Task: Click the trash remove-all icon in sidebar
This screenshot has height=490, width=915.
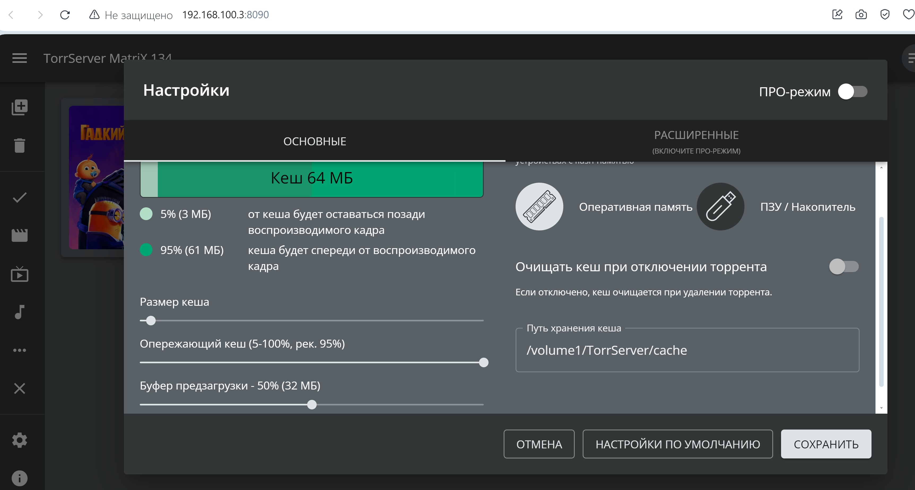Action: 20,145
